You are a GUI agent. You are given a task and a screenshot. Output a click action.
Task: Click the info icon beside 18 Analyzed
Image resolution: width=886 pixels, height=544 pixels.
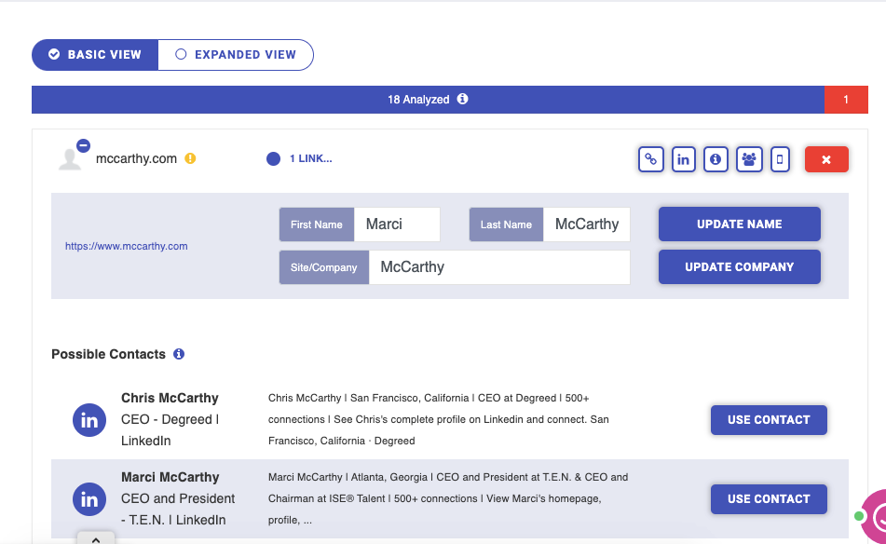pos(463,99)
